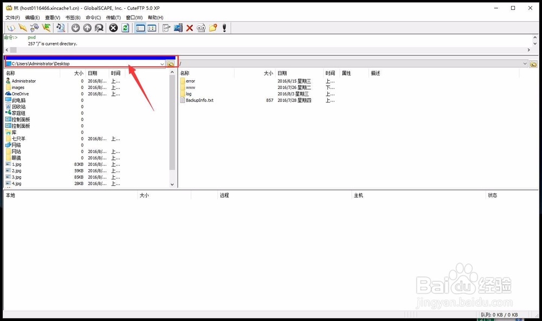Click the resume transfer icon

(99, 28)
